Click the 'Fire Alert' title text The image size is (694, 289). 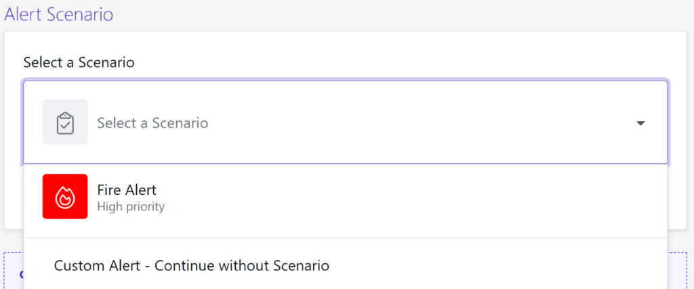(127, 190)
